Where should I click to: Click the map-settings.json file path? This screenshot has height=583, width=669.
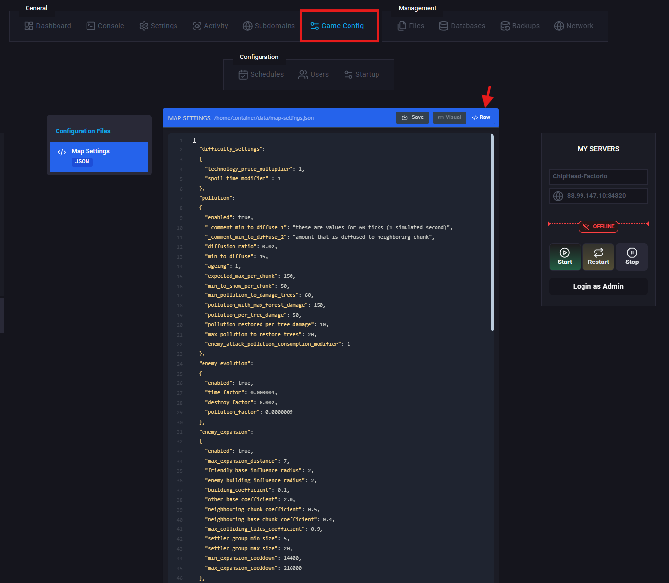[x=264, y=118]
